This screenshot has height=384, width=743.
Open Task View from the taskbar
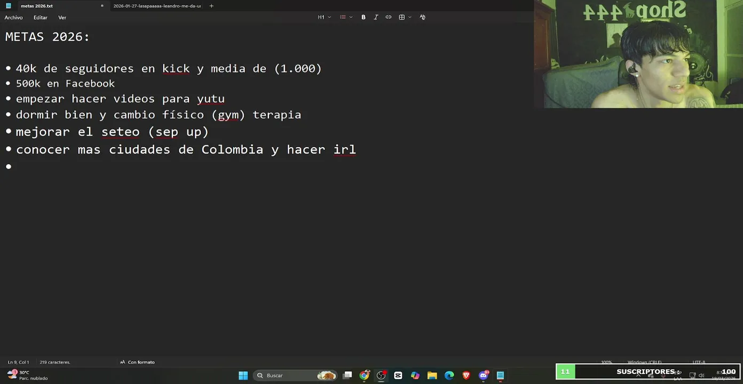pyautogui.click(x=347, y=375)
